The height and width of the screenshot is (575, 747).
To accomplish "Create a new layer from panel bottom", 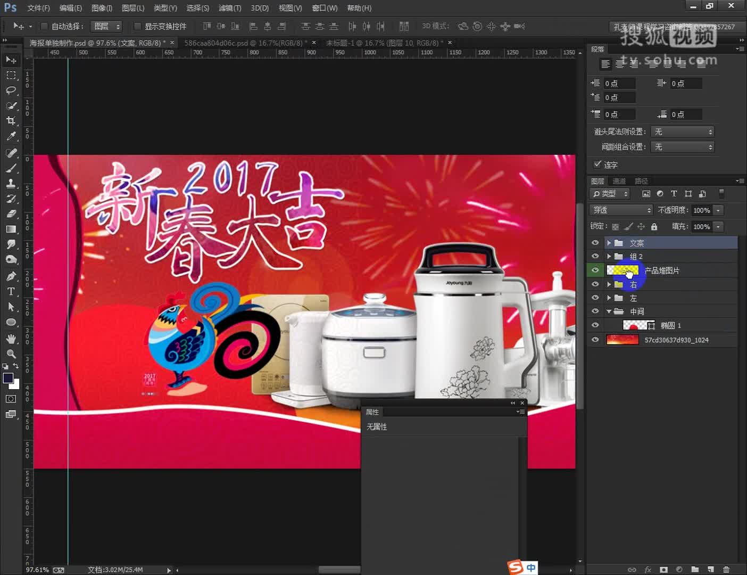I will [710, 569].
